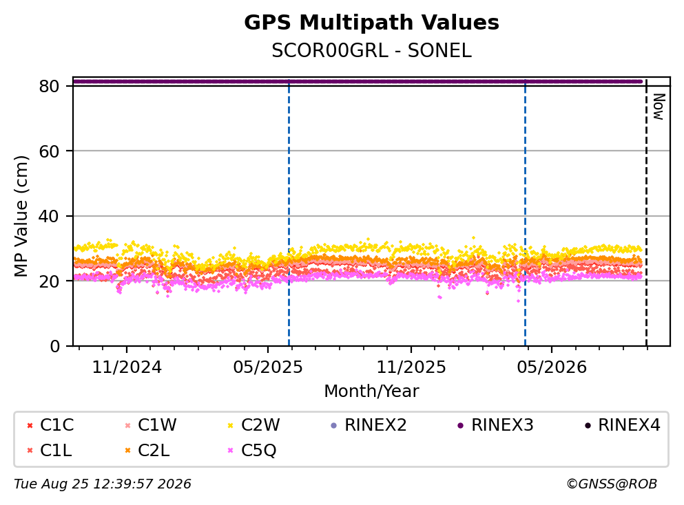Click the C1W legend entry
The height and width of the screenshot is (505, 684).
tap(151, 425)
